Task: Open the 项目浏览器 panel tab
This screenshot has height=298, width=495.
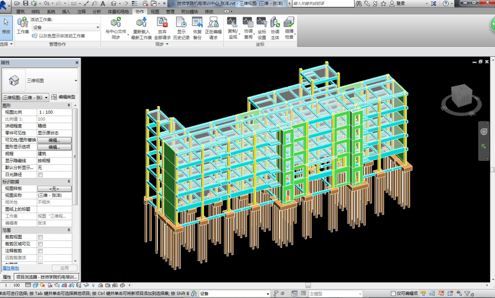Action: (x=46, y=277)
